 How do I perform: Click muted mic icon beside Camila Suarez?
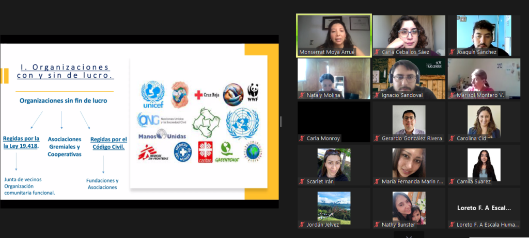pyautogui.click(x=452, y=181)
